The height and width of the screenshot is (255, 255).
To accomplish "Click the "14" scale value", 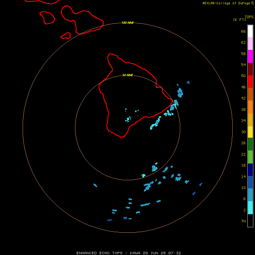I will click(x=243, y=177).
